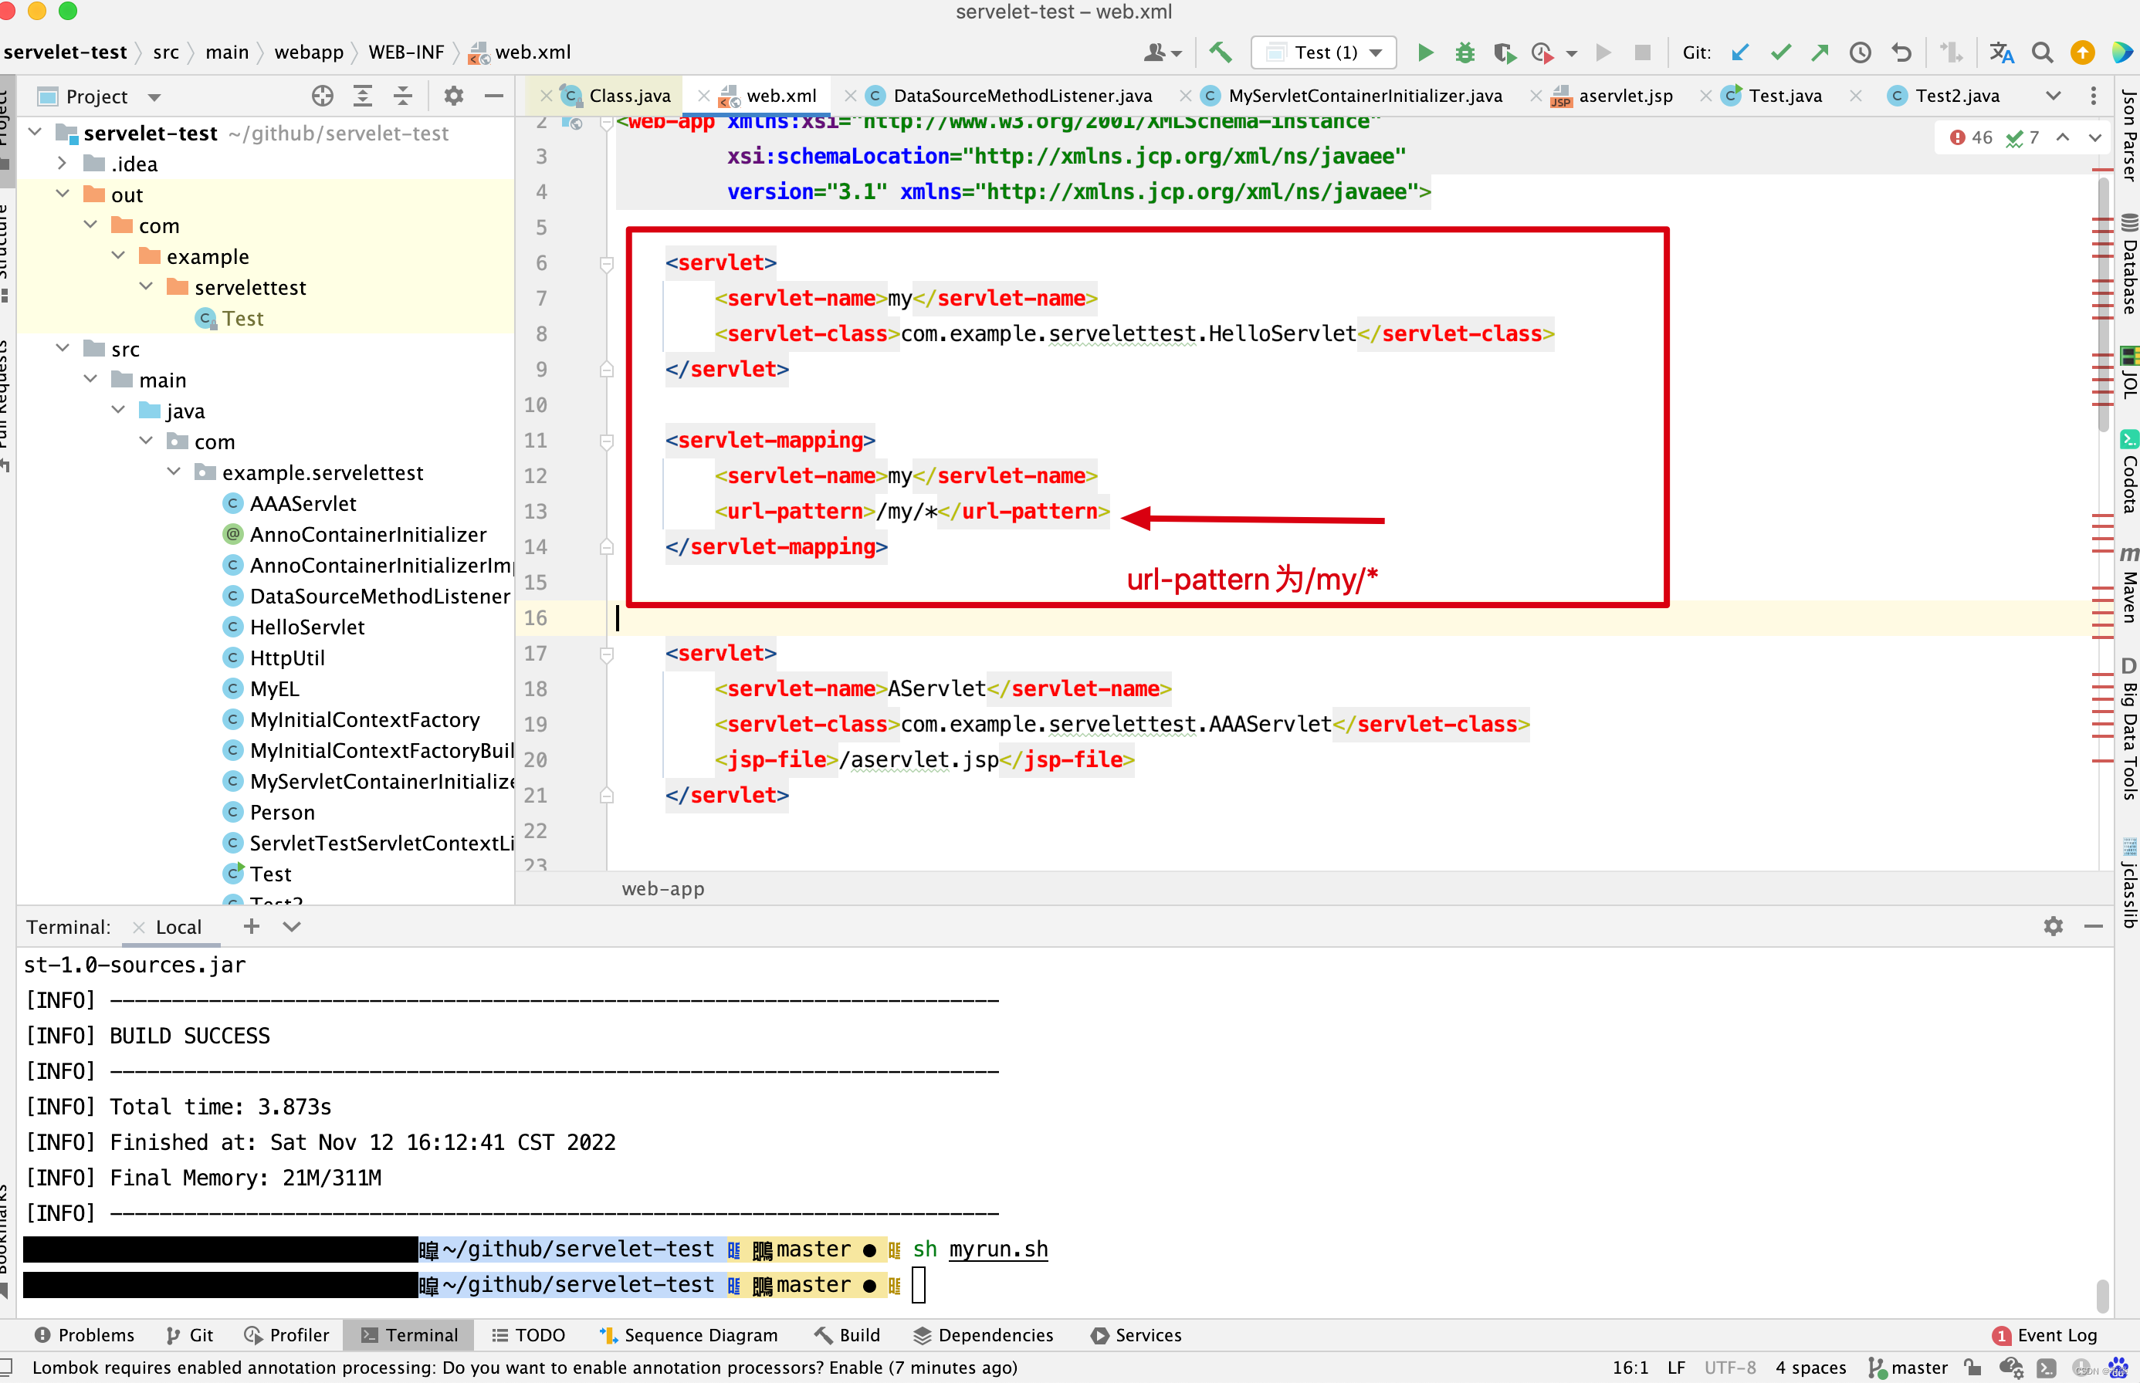Image resolution: width=2140 pixels, height=1383 pixels.
Task: Click the green Run button
Action: click(1425, 53)
